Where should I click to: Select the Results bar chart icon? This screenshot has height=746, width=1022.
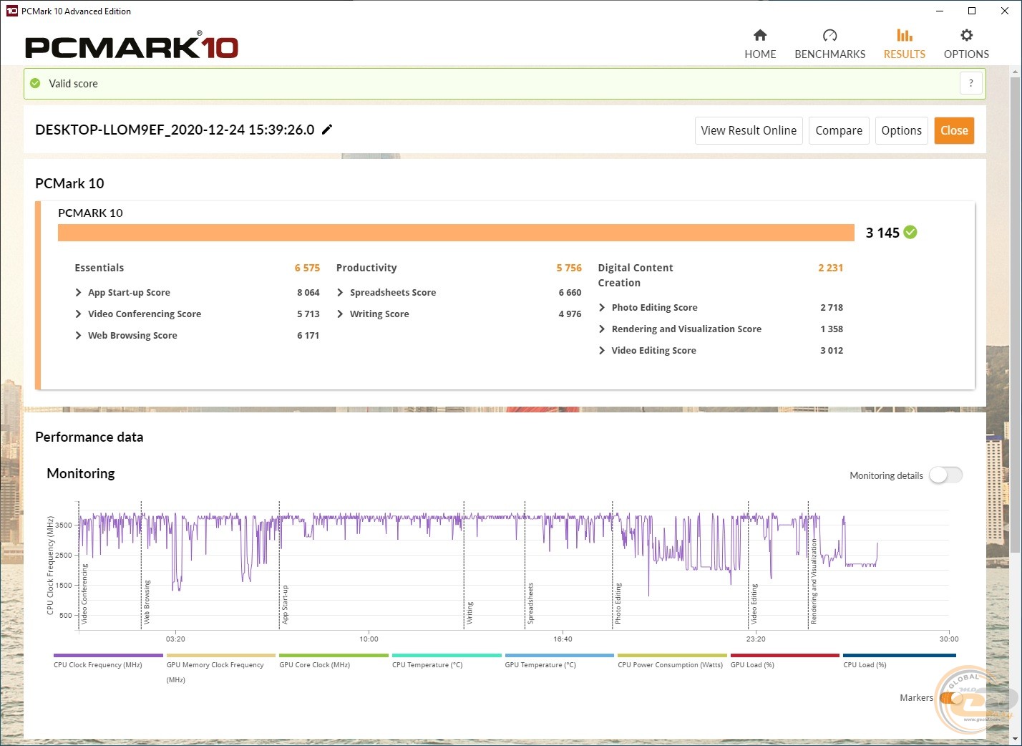(904, 36)
